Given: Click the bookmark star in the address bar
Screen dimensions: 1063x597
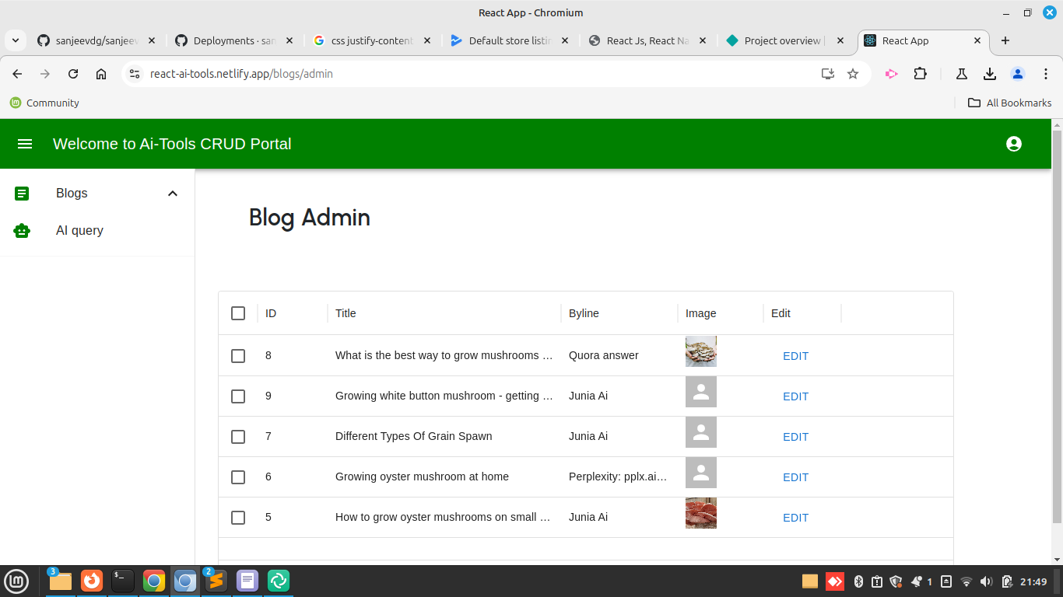Looking at the screenshot, I should [x=854, y=73].
